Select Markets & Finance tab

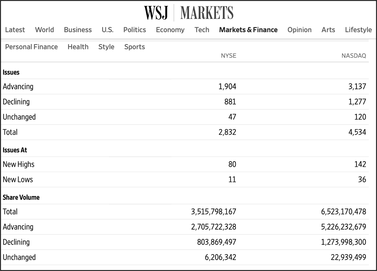click(x=248, y=30)
